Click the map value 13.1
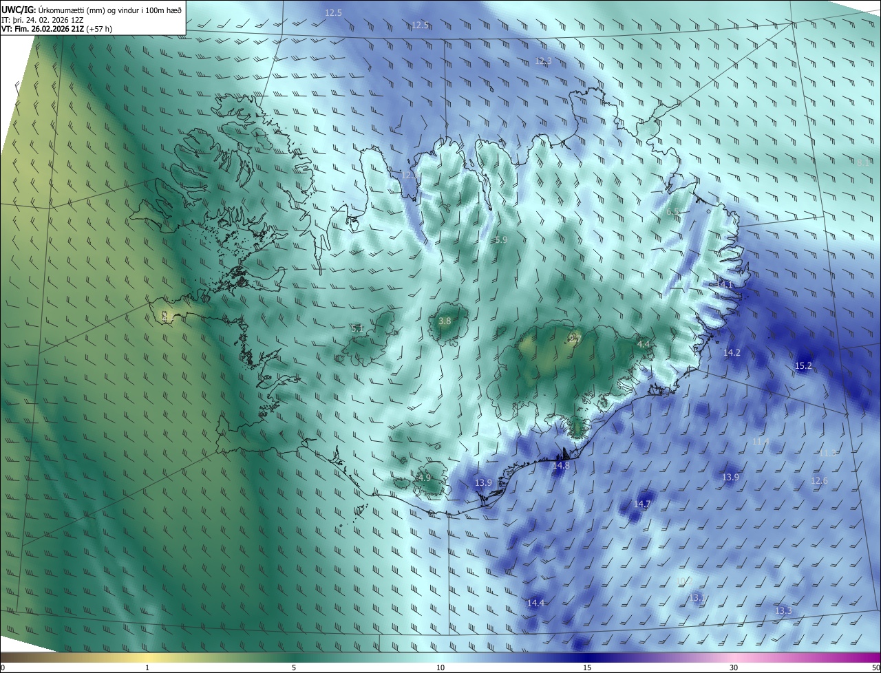Image resolution: width=881 pixels, height=673 pixels. coord(697,597)
